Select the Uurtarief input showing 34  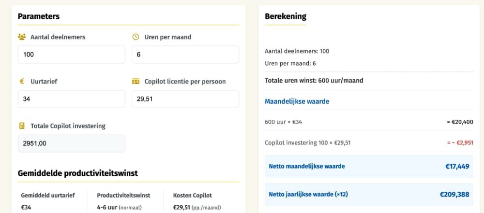pos(72,99)
